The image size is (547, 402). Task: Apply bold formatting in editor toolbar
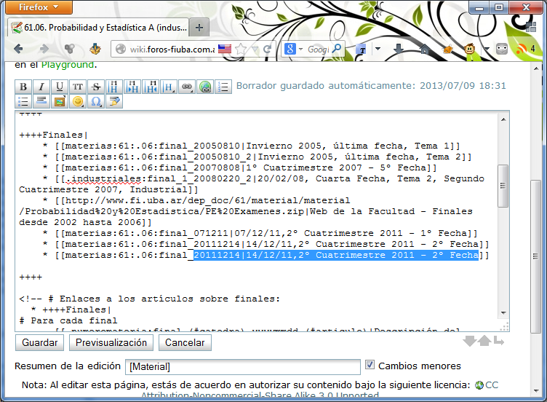click(x=23, y=87)
